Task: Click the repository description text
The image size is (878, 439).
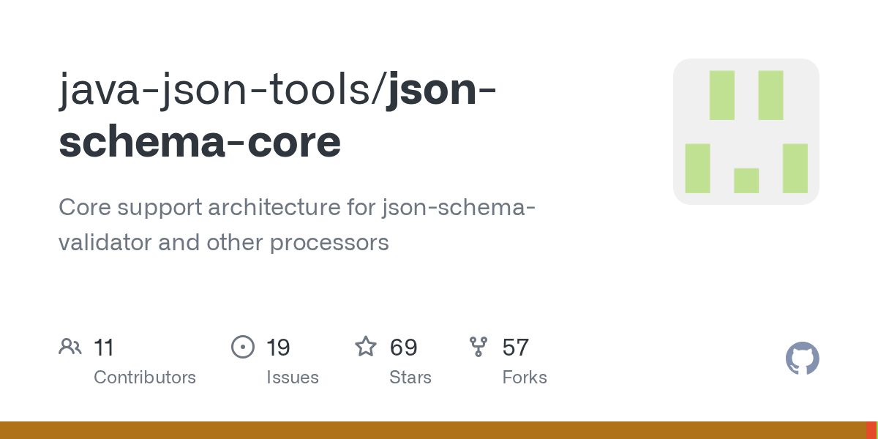Action: click(x=297, y=225)
